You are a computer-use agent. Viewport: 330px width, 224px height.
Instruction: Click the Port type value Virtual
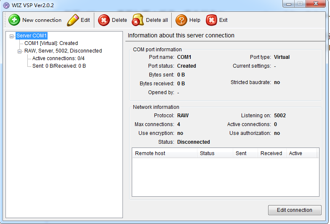point(282,57)
